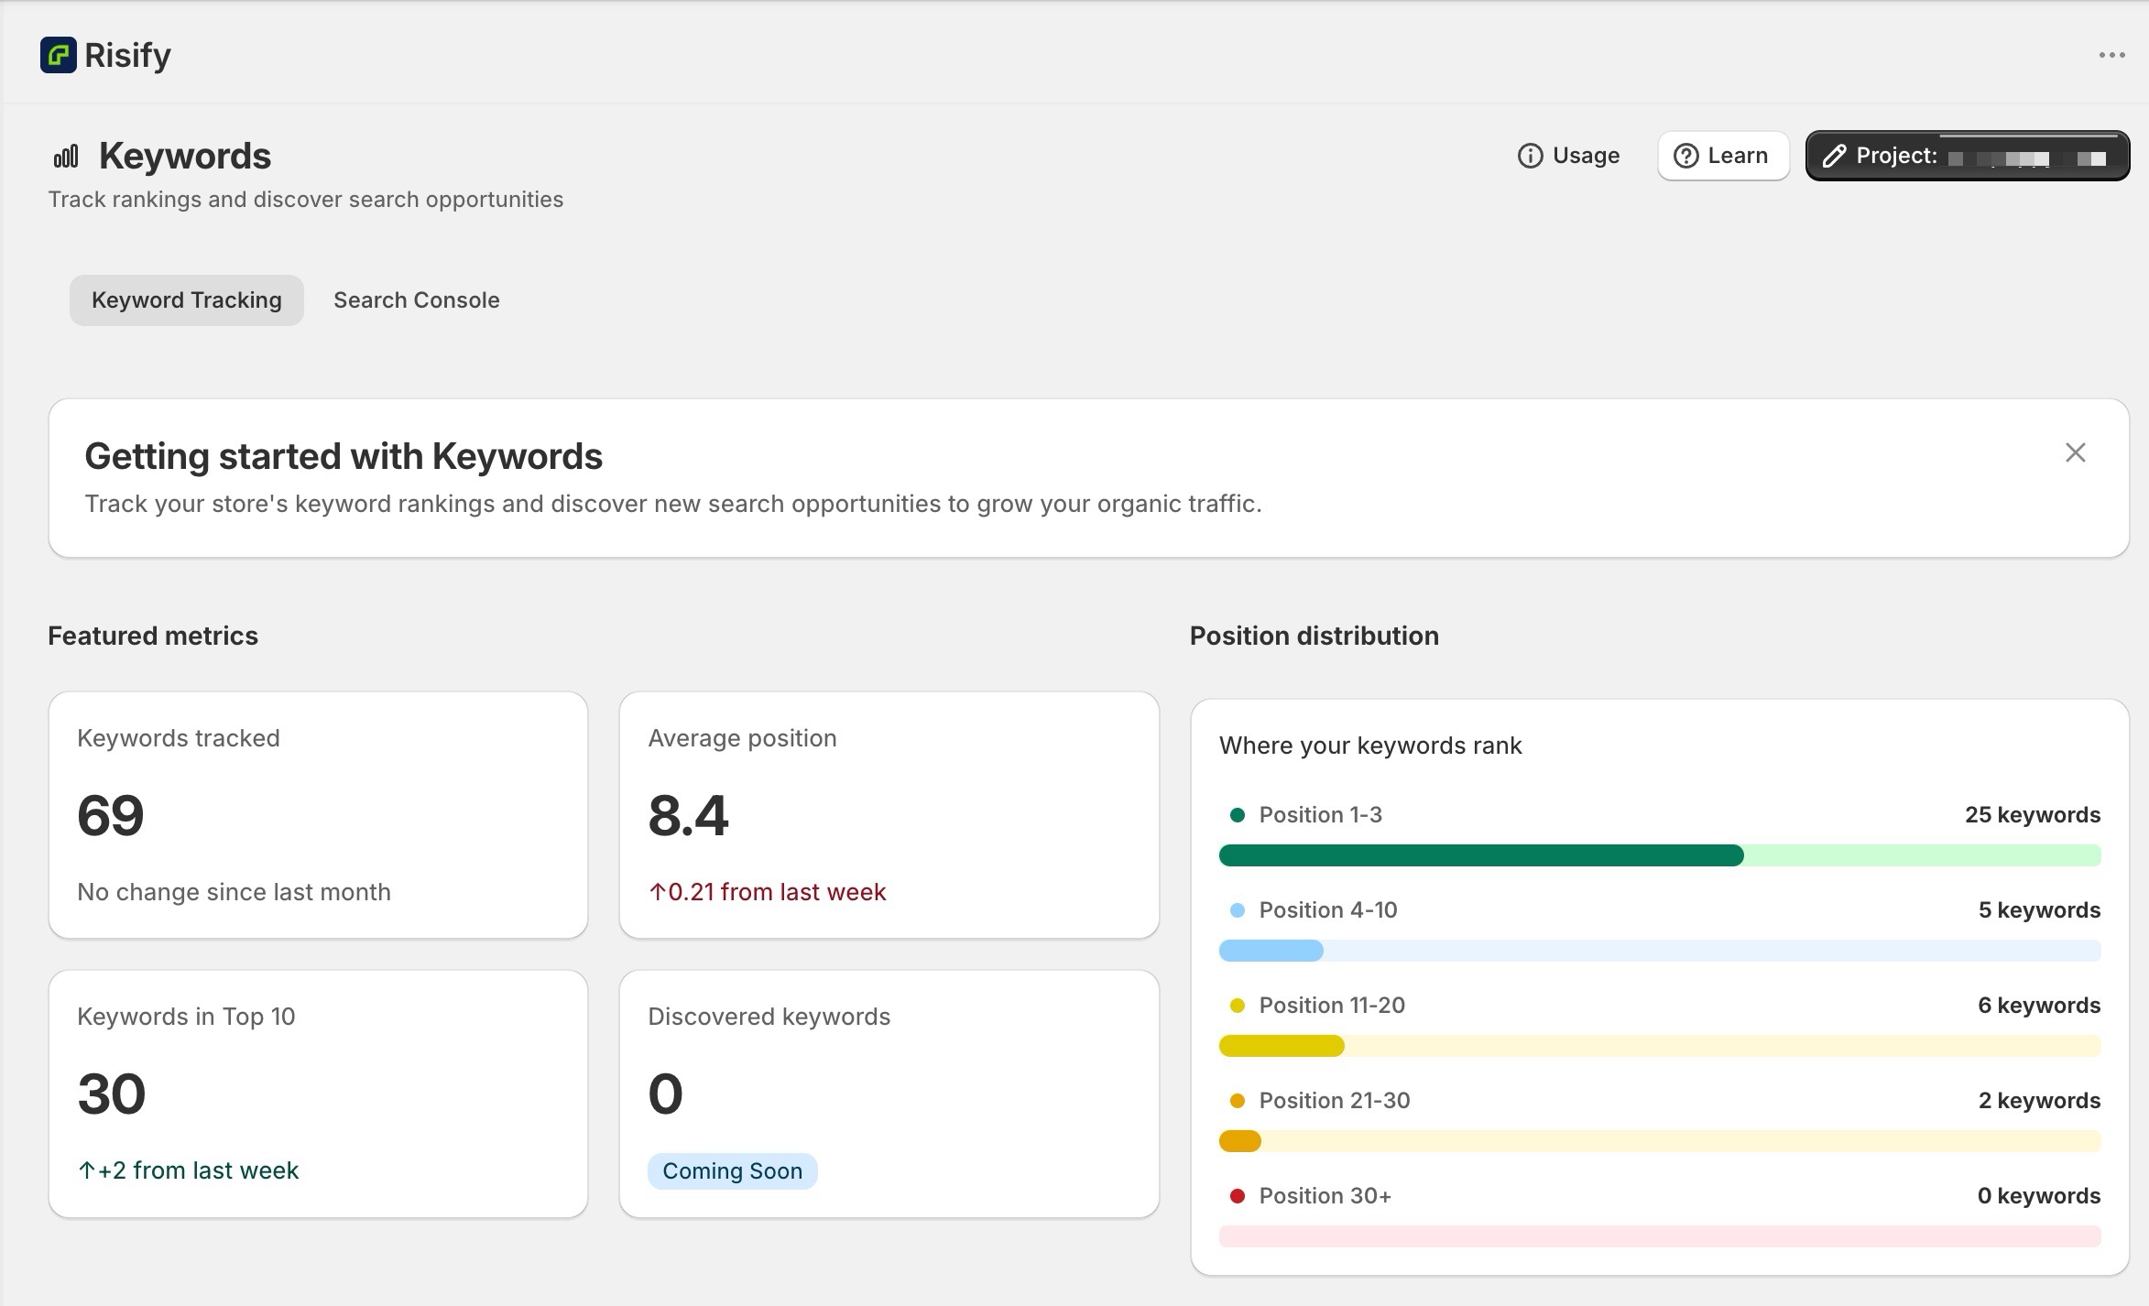Click the blue dot beside Position 4-10
This screenshot has width=2149, height=1306.
tap(1238, 910)
